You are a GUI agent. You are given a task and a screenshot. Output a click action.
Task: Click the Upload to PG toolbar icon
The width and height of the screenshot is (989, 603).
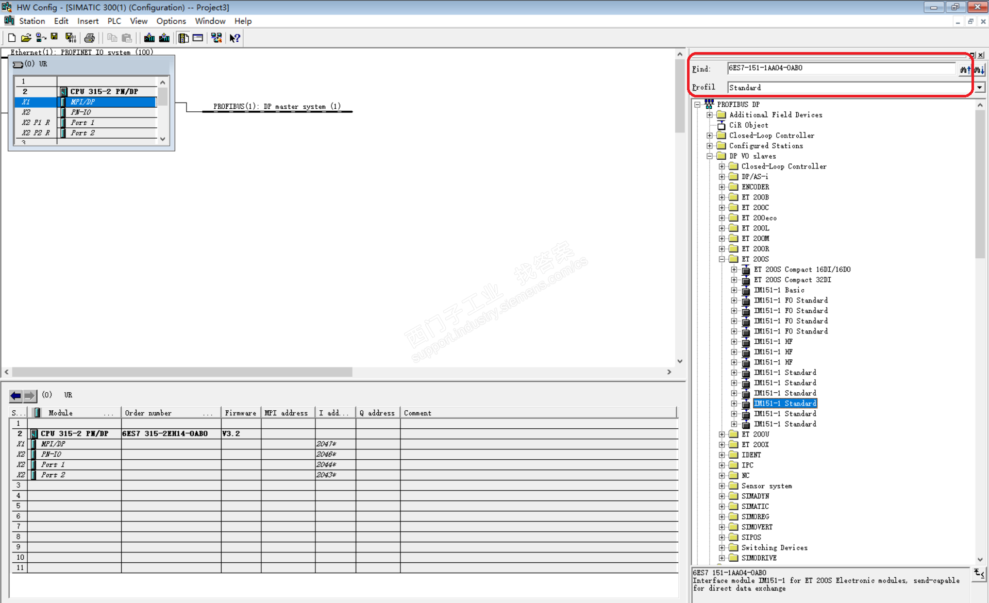[x=164, y=38]
